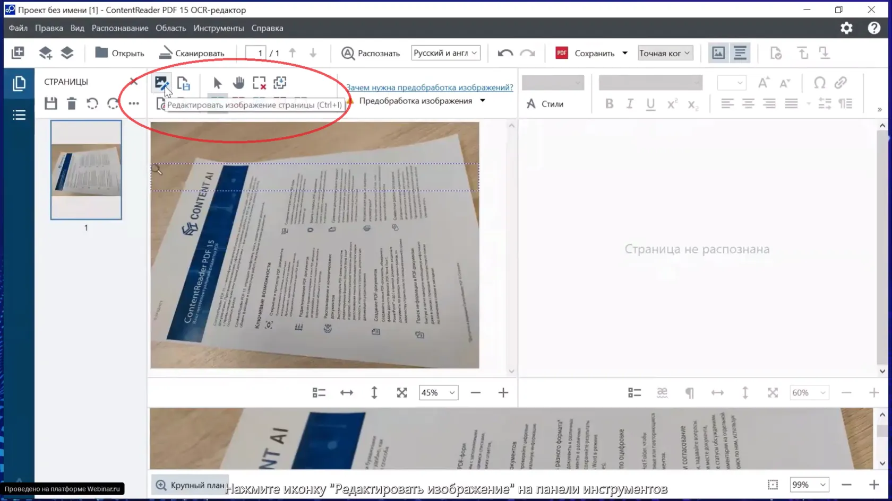Image resolution: width=892 pixels, height=501 pixels.
Task: Open the Правка menu
Action: [x=49, y=28]
